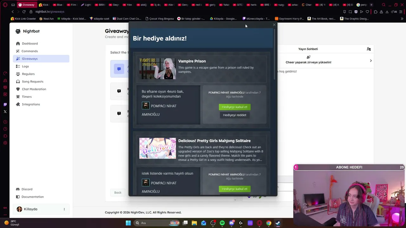Open Steam from the taskbar
The image size is (406, 228).
(278, 223)
